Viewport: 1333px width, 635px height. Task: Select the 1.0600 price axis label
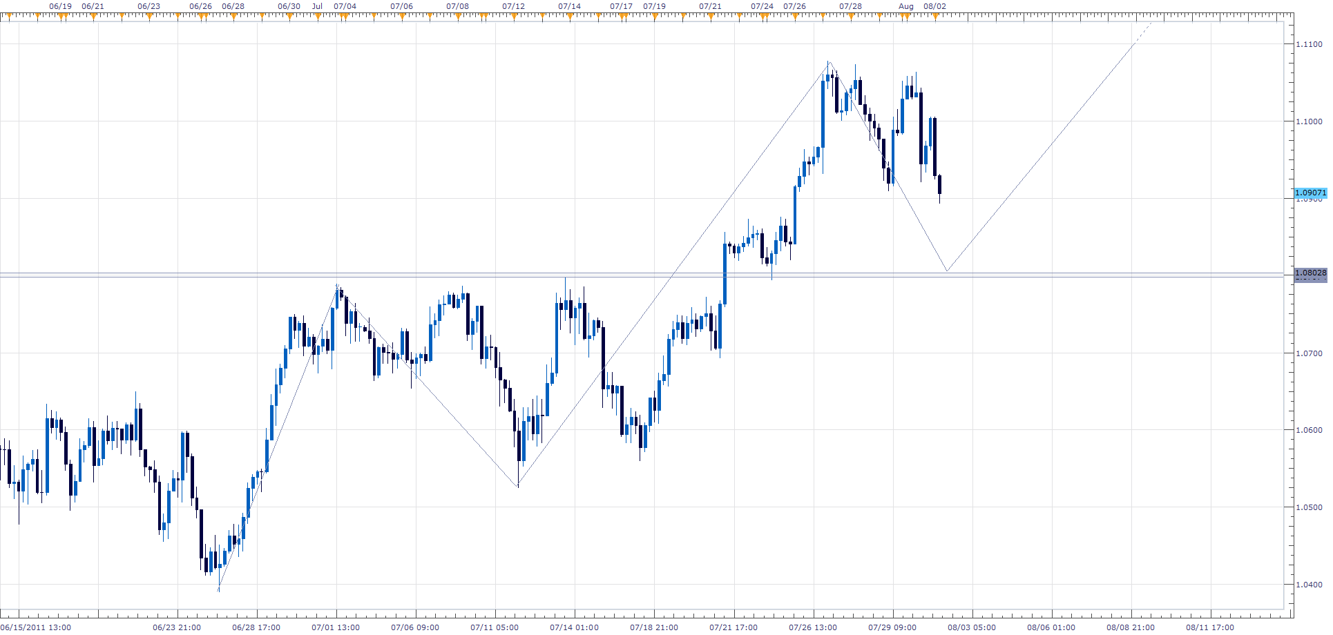click(x=1309, y=430)
